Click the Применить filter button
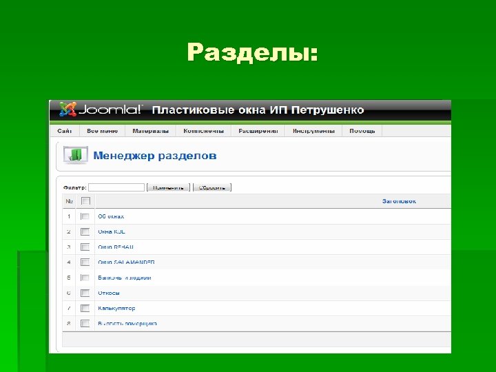Screen dimensions: 496x372 click(168, 187)
